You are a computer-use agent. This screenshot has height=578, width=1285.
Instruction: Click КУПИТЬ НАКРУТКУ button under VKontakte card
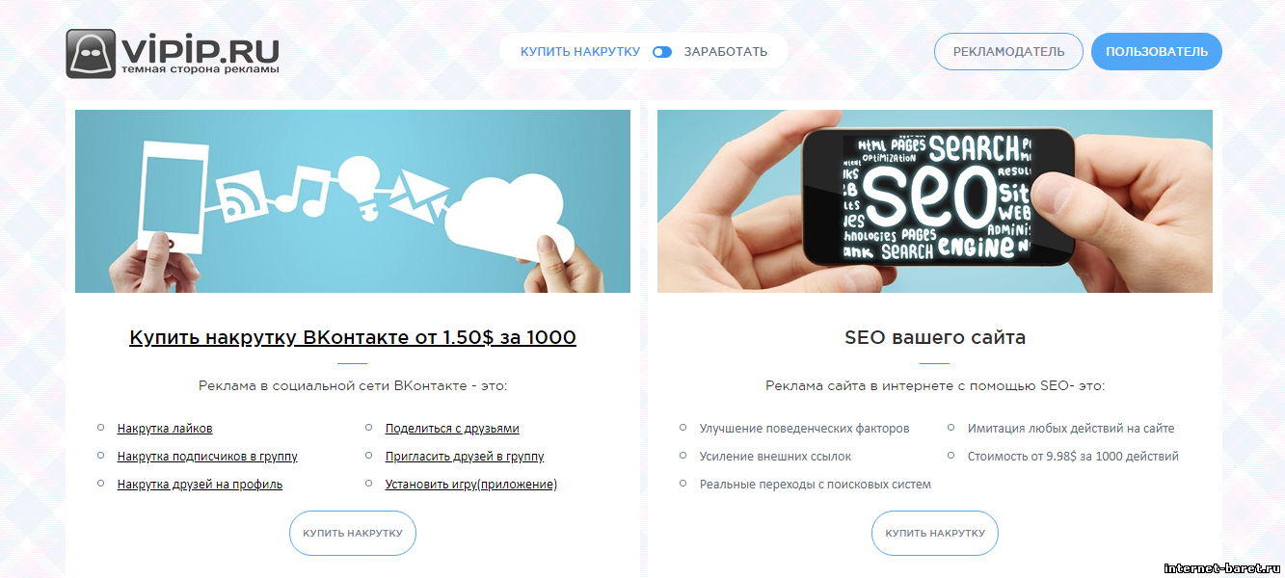(x=353, y=533)
